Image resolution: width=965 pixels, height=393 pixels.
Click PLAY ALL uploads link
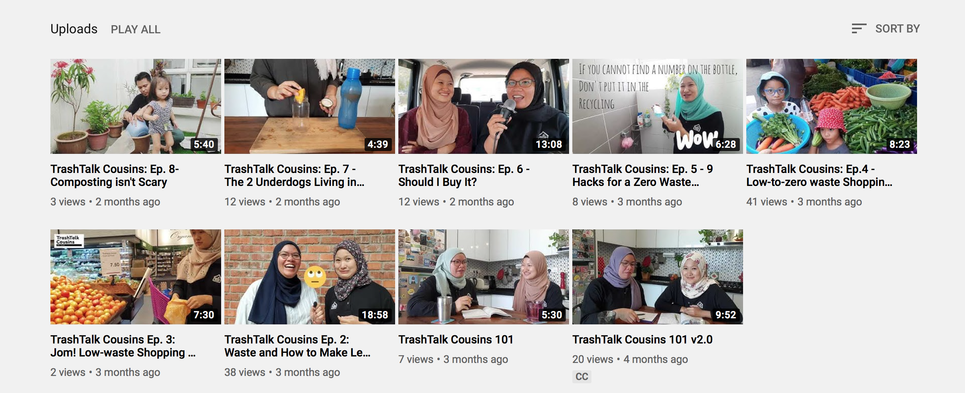click(136, 29)
